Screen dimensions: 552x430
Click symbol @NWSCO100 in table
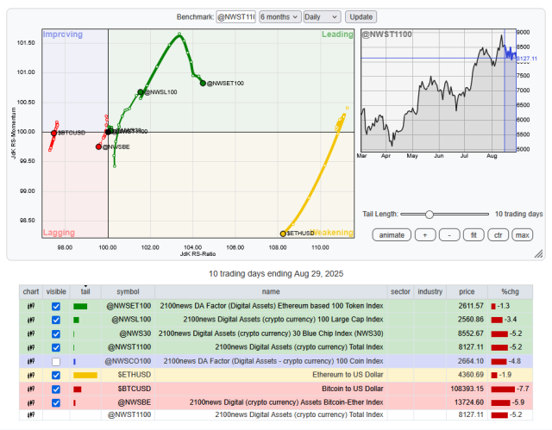[128, 361]
